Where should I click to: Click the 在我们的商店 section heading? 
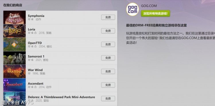pyautogui.click(x=13, y=5)
